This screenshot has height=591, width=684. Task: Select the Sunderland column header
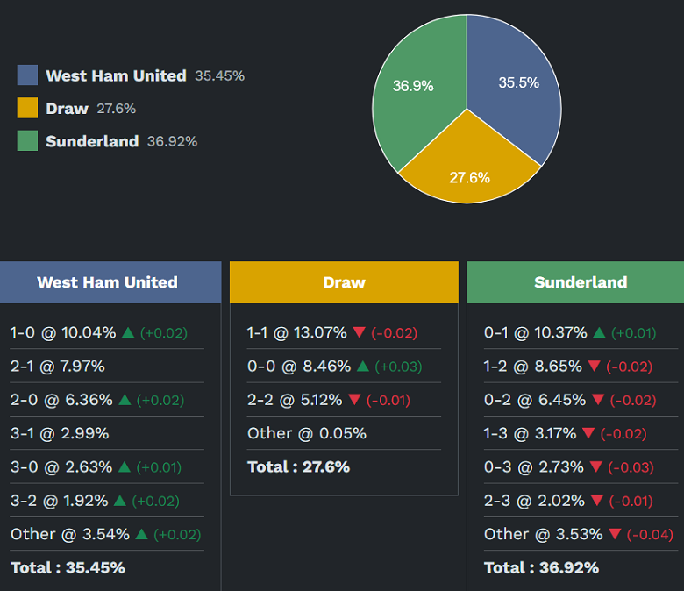pos(581,282)
